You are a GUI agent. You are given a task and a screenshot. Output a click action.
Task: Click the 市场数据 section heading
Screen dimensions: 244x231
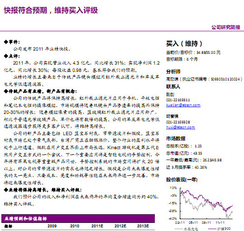coord(176,138)
